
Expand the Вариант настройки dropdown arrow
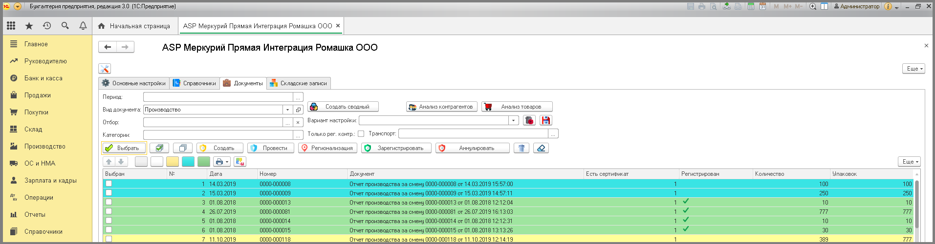513,120
